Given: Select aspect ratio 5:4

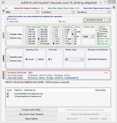Looking at the screenshot, I should pos(54,34).
